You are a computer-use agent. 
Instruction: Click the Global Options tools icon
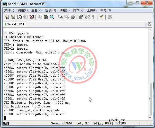pyautogui.click(x=87, y=17)
